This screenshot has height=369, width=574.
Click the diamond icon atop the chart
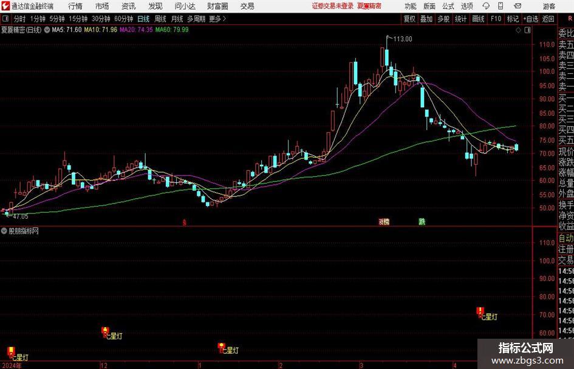(518, 30)
